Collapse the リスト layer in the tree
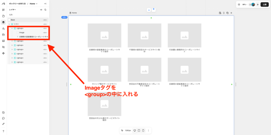 9,24
